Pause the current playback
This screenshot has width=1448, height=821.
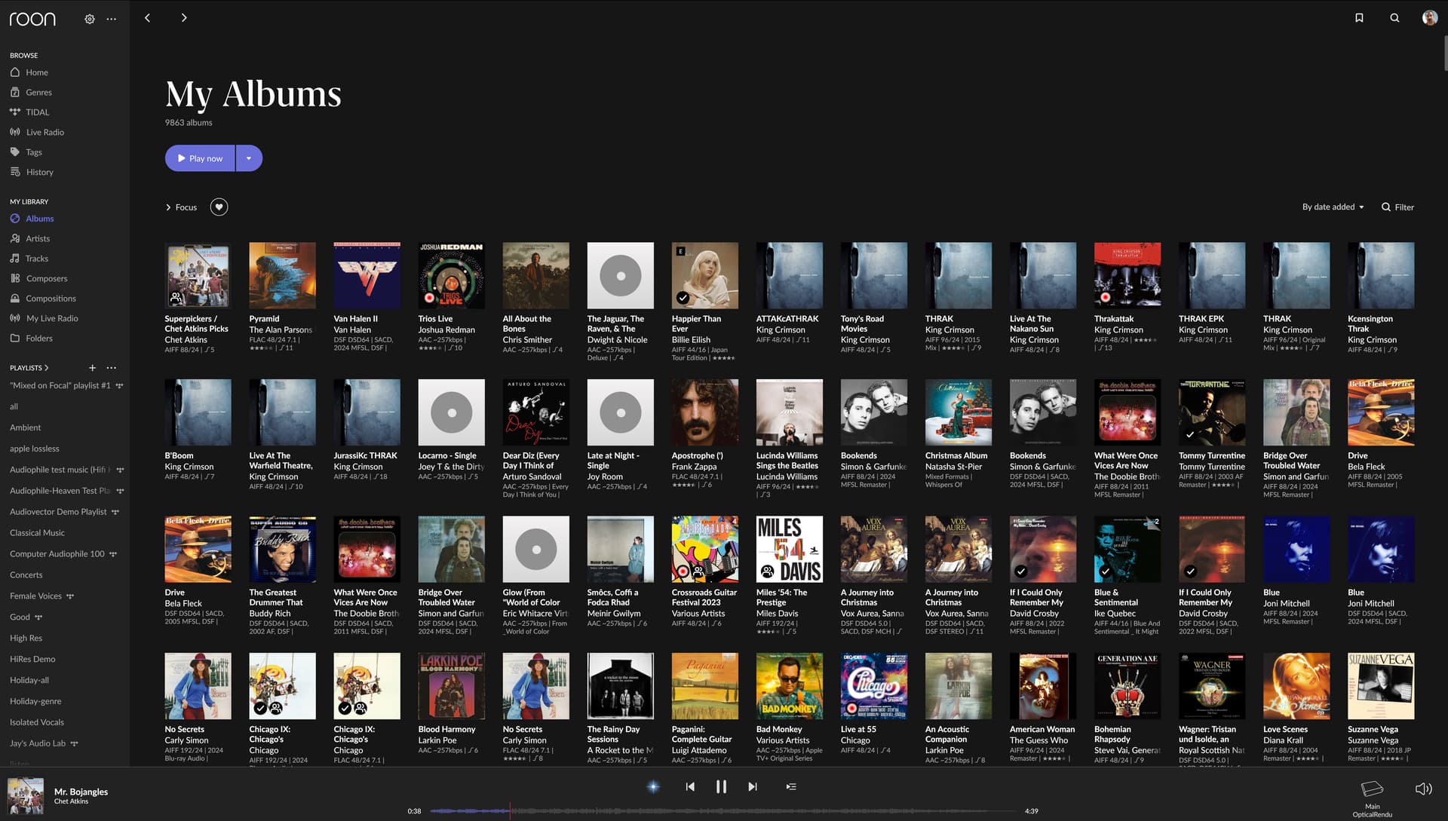click(721, 786)
